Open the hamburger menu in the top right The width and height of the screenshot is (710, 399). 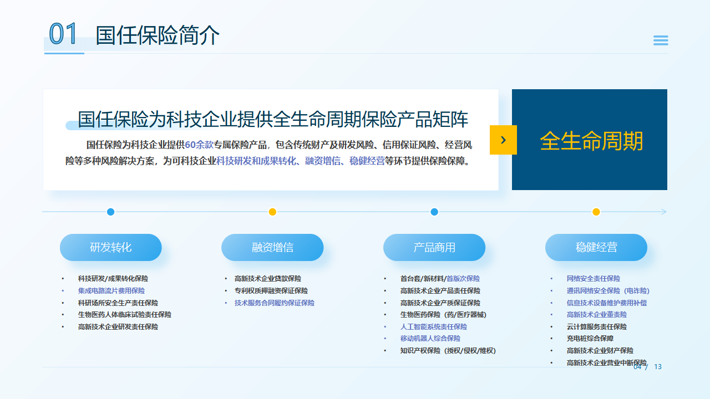tap(660, 40)
